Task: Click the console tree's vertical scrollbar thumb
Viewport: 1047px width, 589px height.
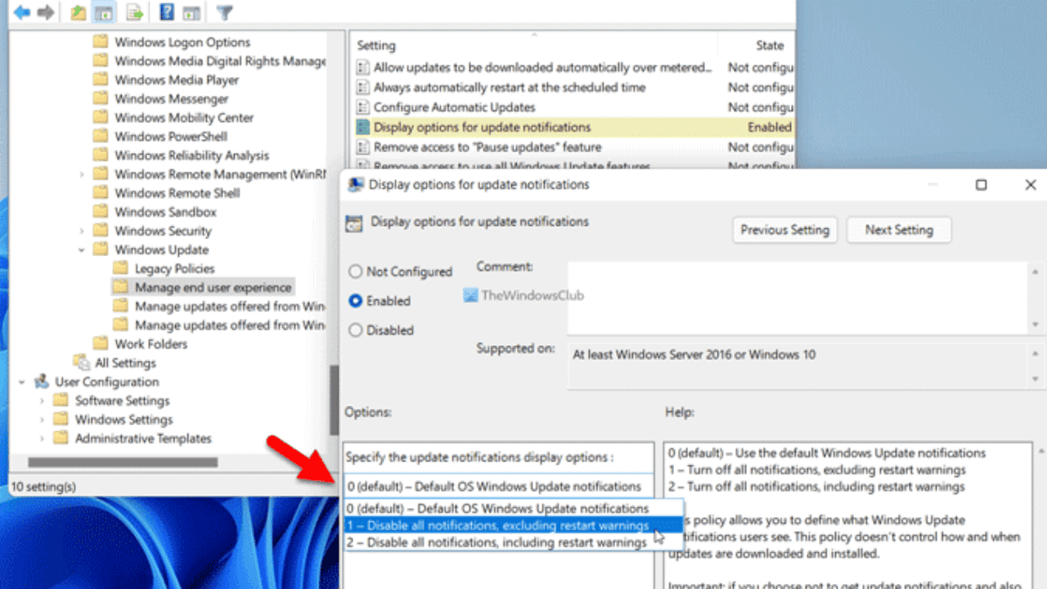Action: 333,401
